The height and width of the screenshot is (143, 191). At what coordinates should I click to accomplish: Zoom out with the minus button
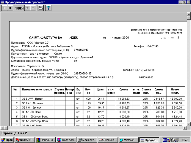pos(33,8)
